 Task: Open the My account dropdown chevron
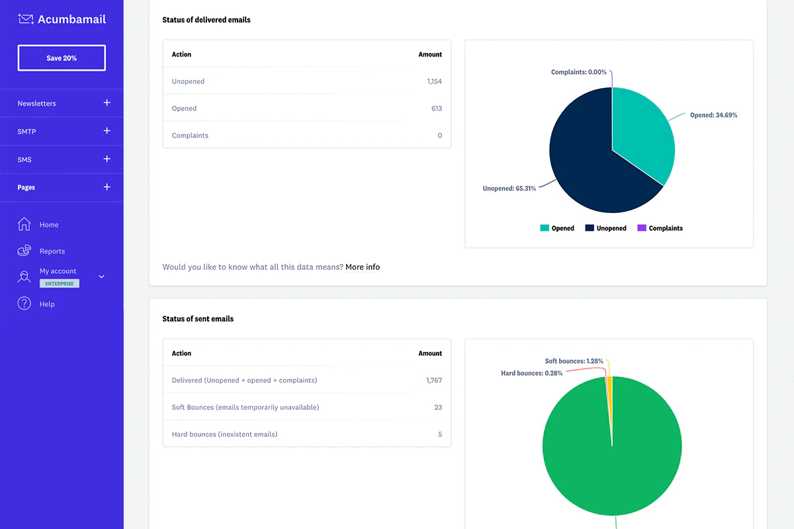pyautogui.click(x=101, y=276)
